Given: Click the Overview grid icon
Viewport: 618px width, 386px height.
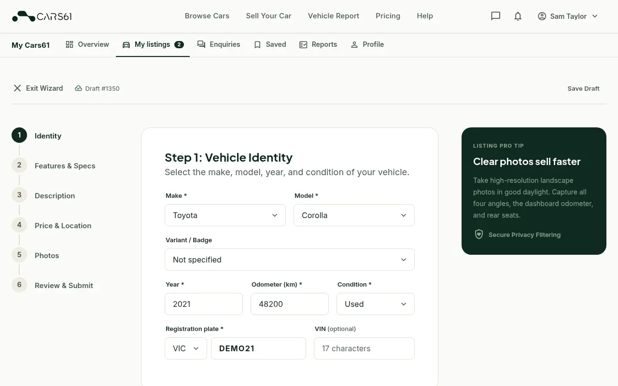Looking at the screenshot, I should (70, 44).
